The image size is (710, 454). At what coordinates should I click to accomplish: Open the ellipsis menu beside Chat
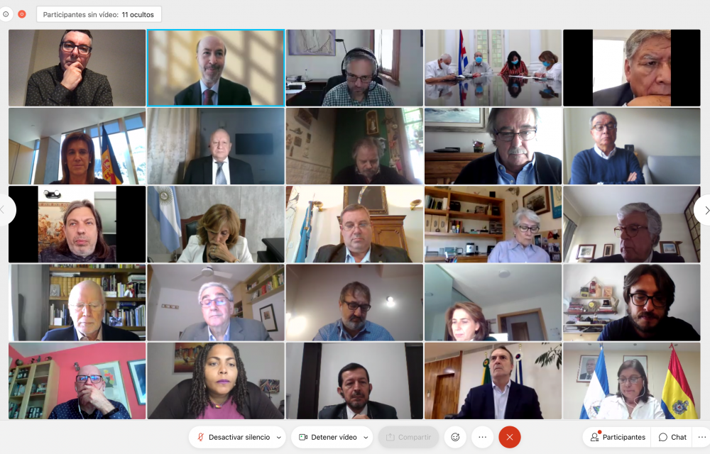(x=702, y=437)
